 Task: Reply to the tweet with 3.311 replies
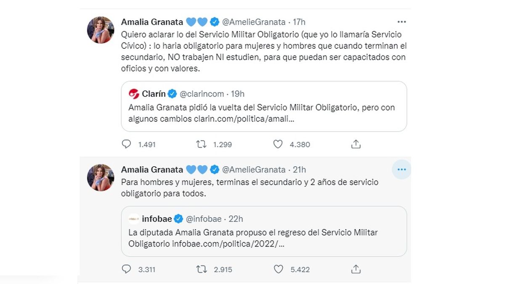coord(127,269)
